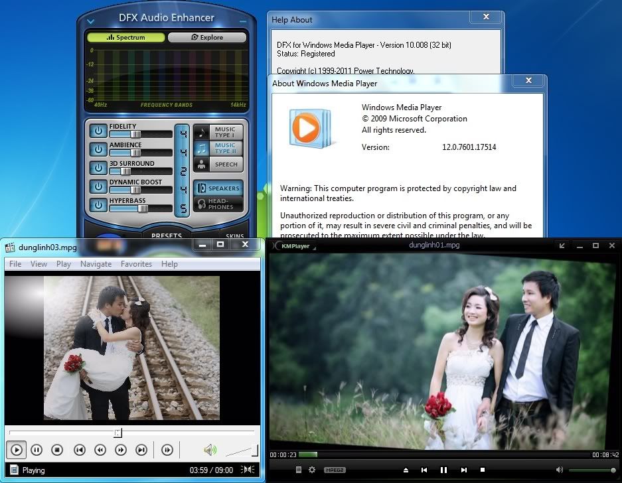Click the volume slider in the dunglinh03.mpg player
622x483 pixels.
coord(241,450)
